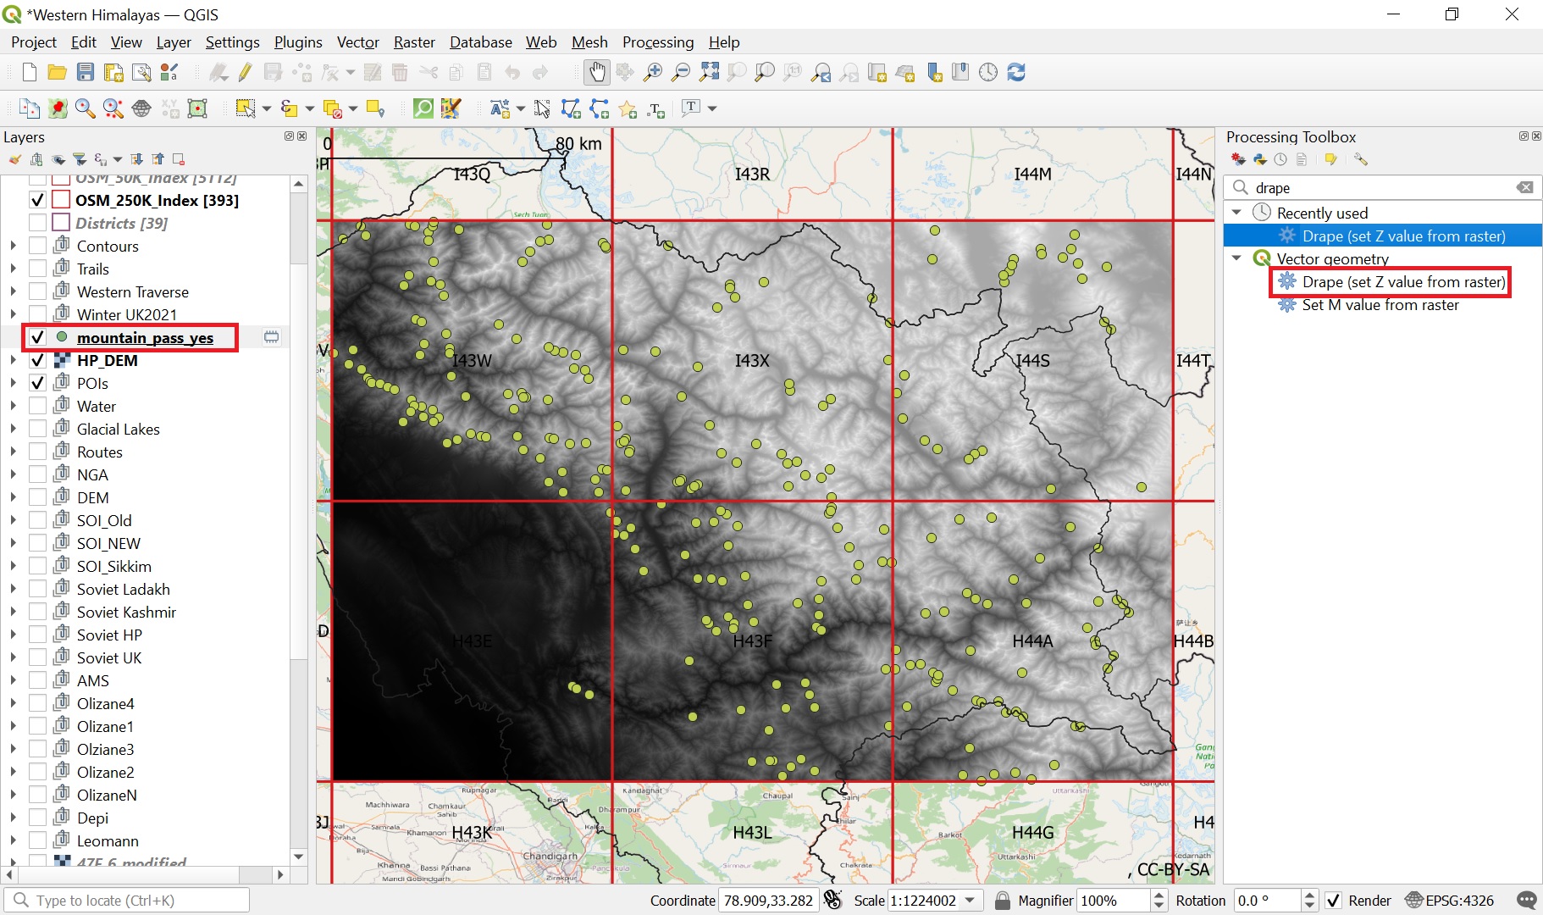Enable the Contours layer checkbox
Viewport: 1543px width, 915px height.
click(x=37, y=246)
